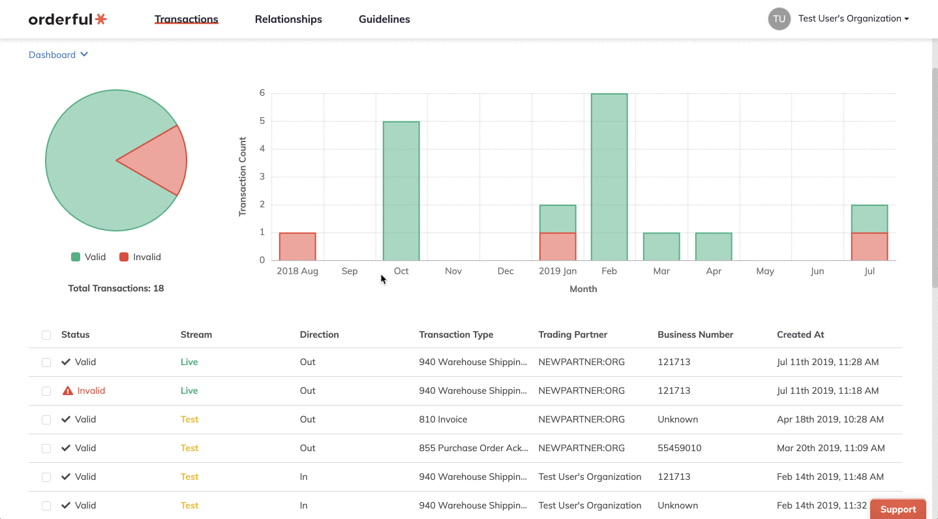Open Test User's Organization dropdown menu
The image size is (938, 519).
pyautogui.click(x=853, y=19)
